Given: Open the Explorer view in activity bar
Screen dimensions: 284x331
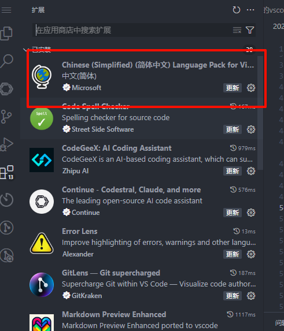Looking at the screenshot, I should (x=6, y=33).
